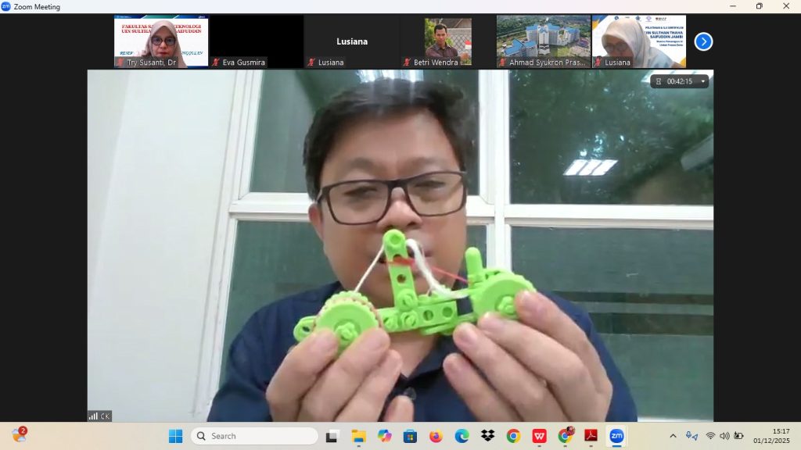This screenshot has height=450, width=801.
Task: Launch Firefox from the taskbar
Action: coord(436,436)
